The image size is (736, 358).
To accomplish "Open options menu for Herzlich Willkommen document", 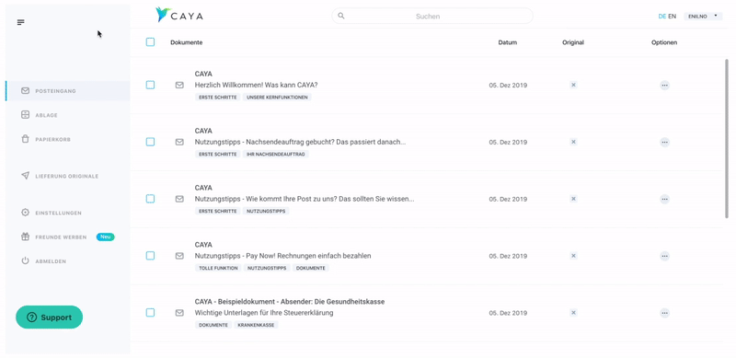I will point(664,86).
